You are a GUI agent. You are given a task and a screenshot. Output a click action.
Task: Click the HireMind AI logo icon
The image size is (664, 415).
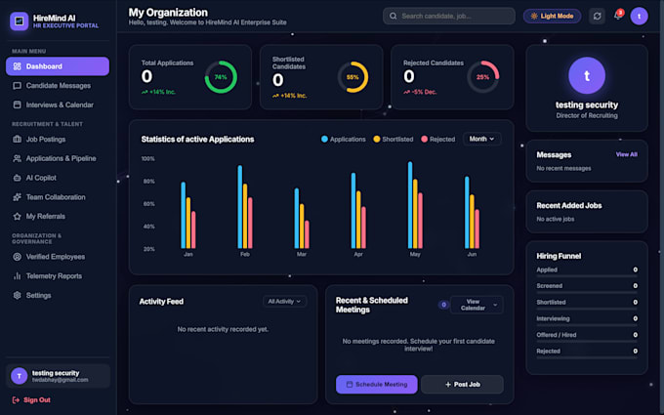click(20, 21)
